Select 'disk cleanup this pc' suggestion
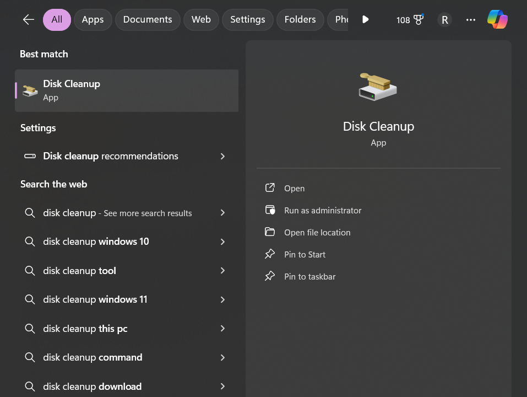 coord(127,329)
